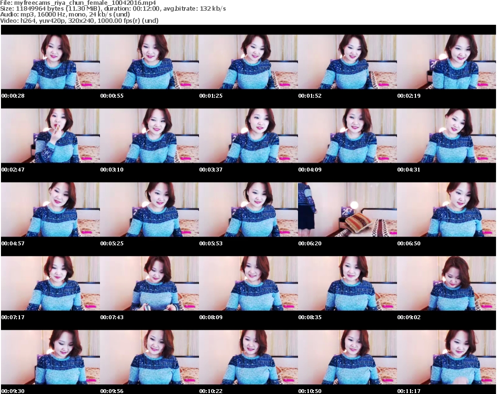The image size is (497, 394).
Task: Select timestamp text 00:05:25
Action: 112,243
